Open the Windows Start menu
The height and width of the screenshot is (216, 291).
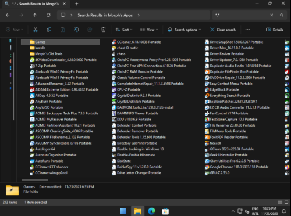coord(123,211)
